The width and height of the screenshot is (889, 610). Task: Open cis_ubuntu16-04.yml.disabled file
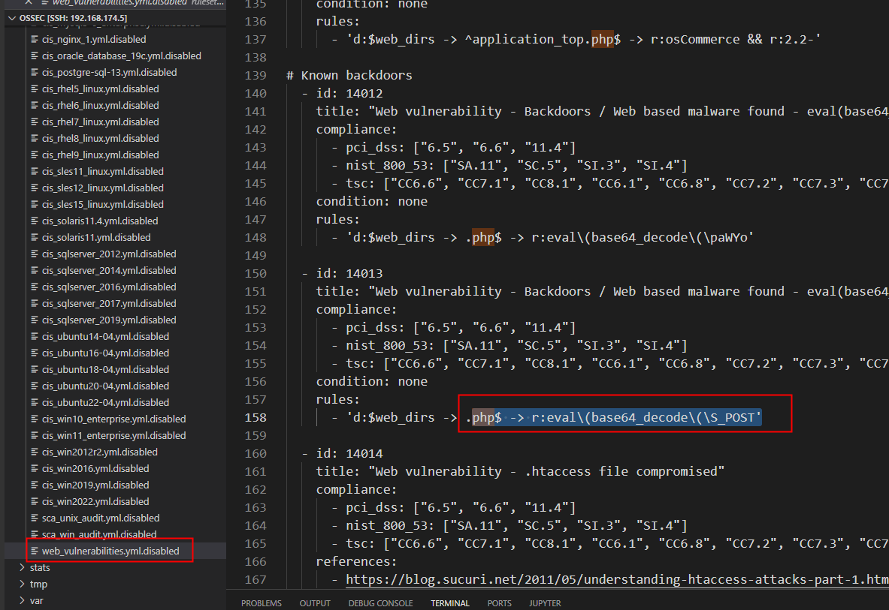click(x=105, y=353)
